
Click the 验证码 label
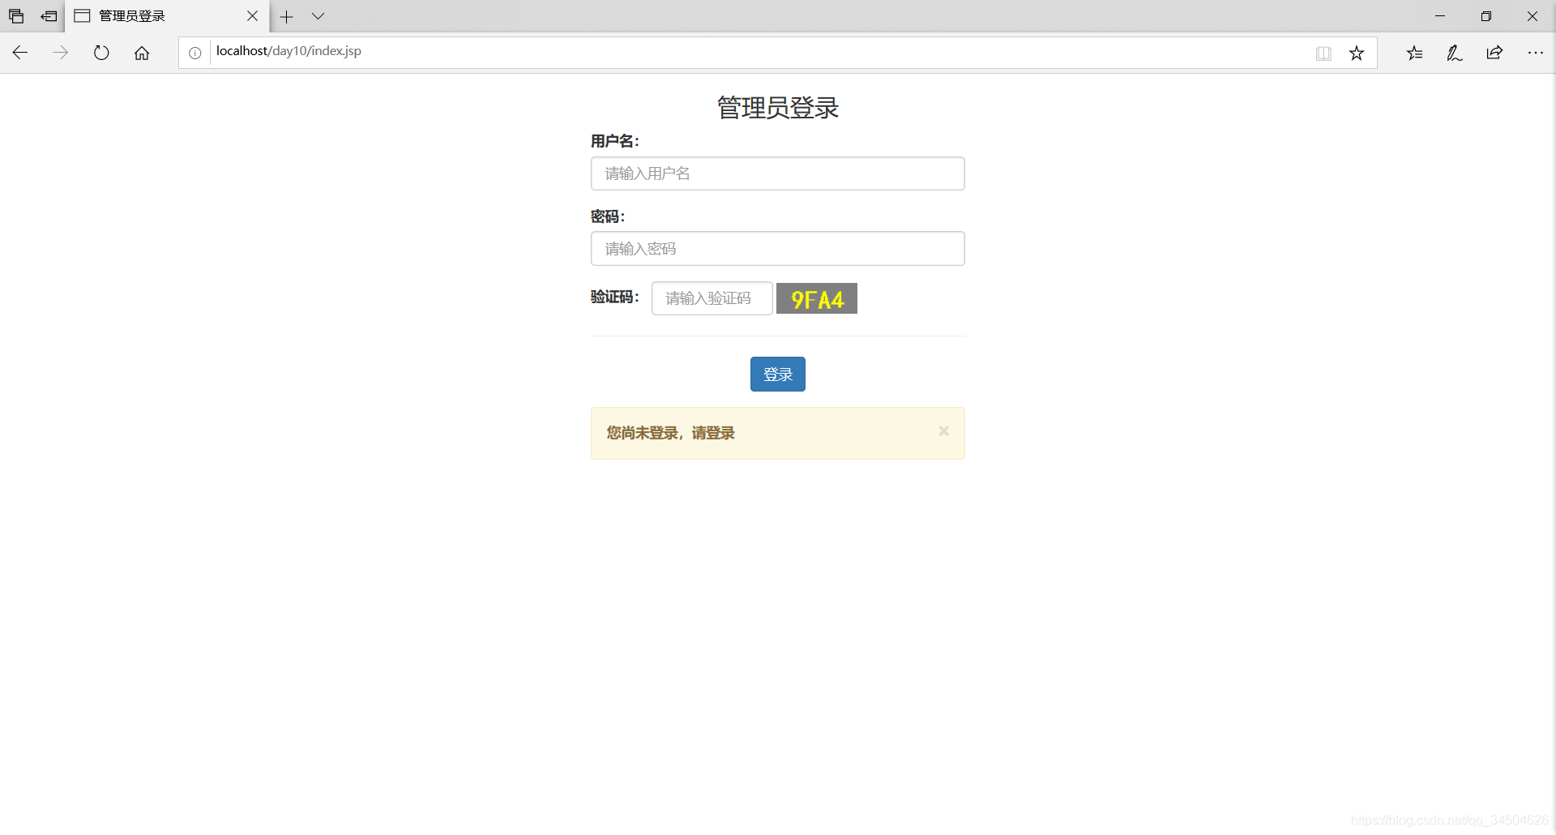615,297
